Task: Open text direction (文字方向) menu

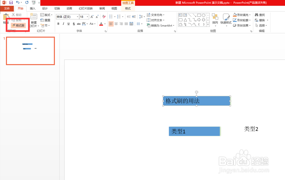Action: (156, 15)
